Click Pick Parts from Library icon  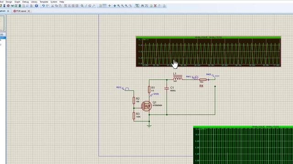point(82,6)
